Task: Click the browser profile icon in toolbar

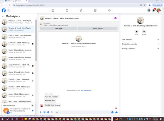Action: [150, 5]
